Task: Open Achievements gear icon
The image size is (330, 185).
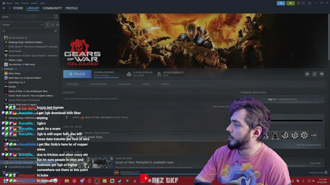Action: 159,74
